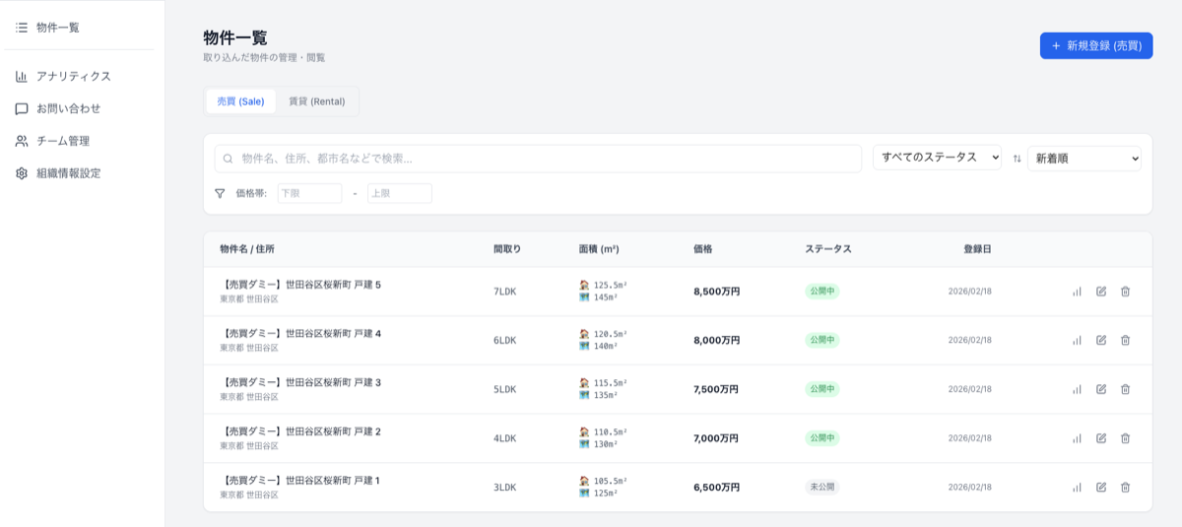
Task: Edit the 戸建 4 property listing
Action: point(1101,340)
